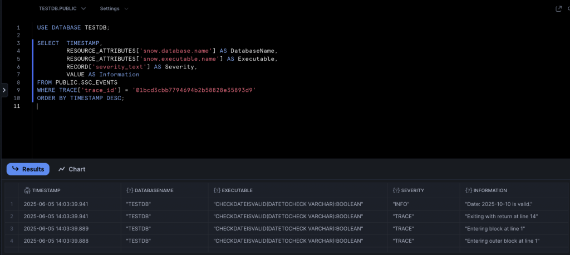
Task: Switch to the Results tab
Action: tap(28, 169)
